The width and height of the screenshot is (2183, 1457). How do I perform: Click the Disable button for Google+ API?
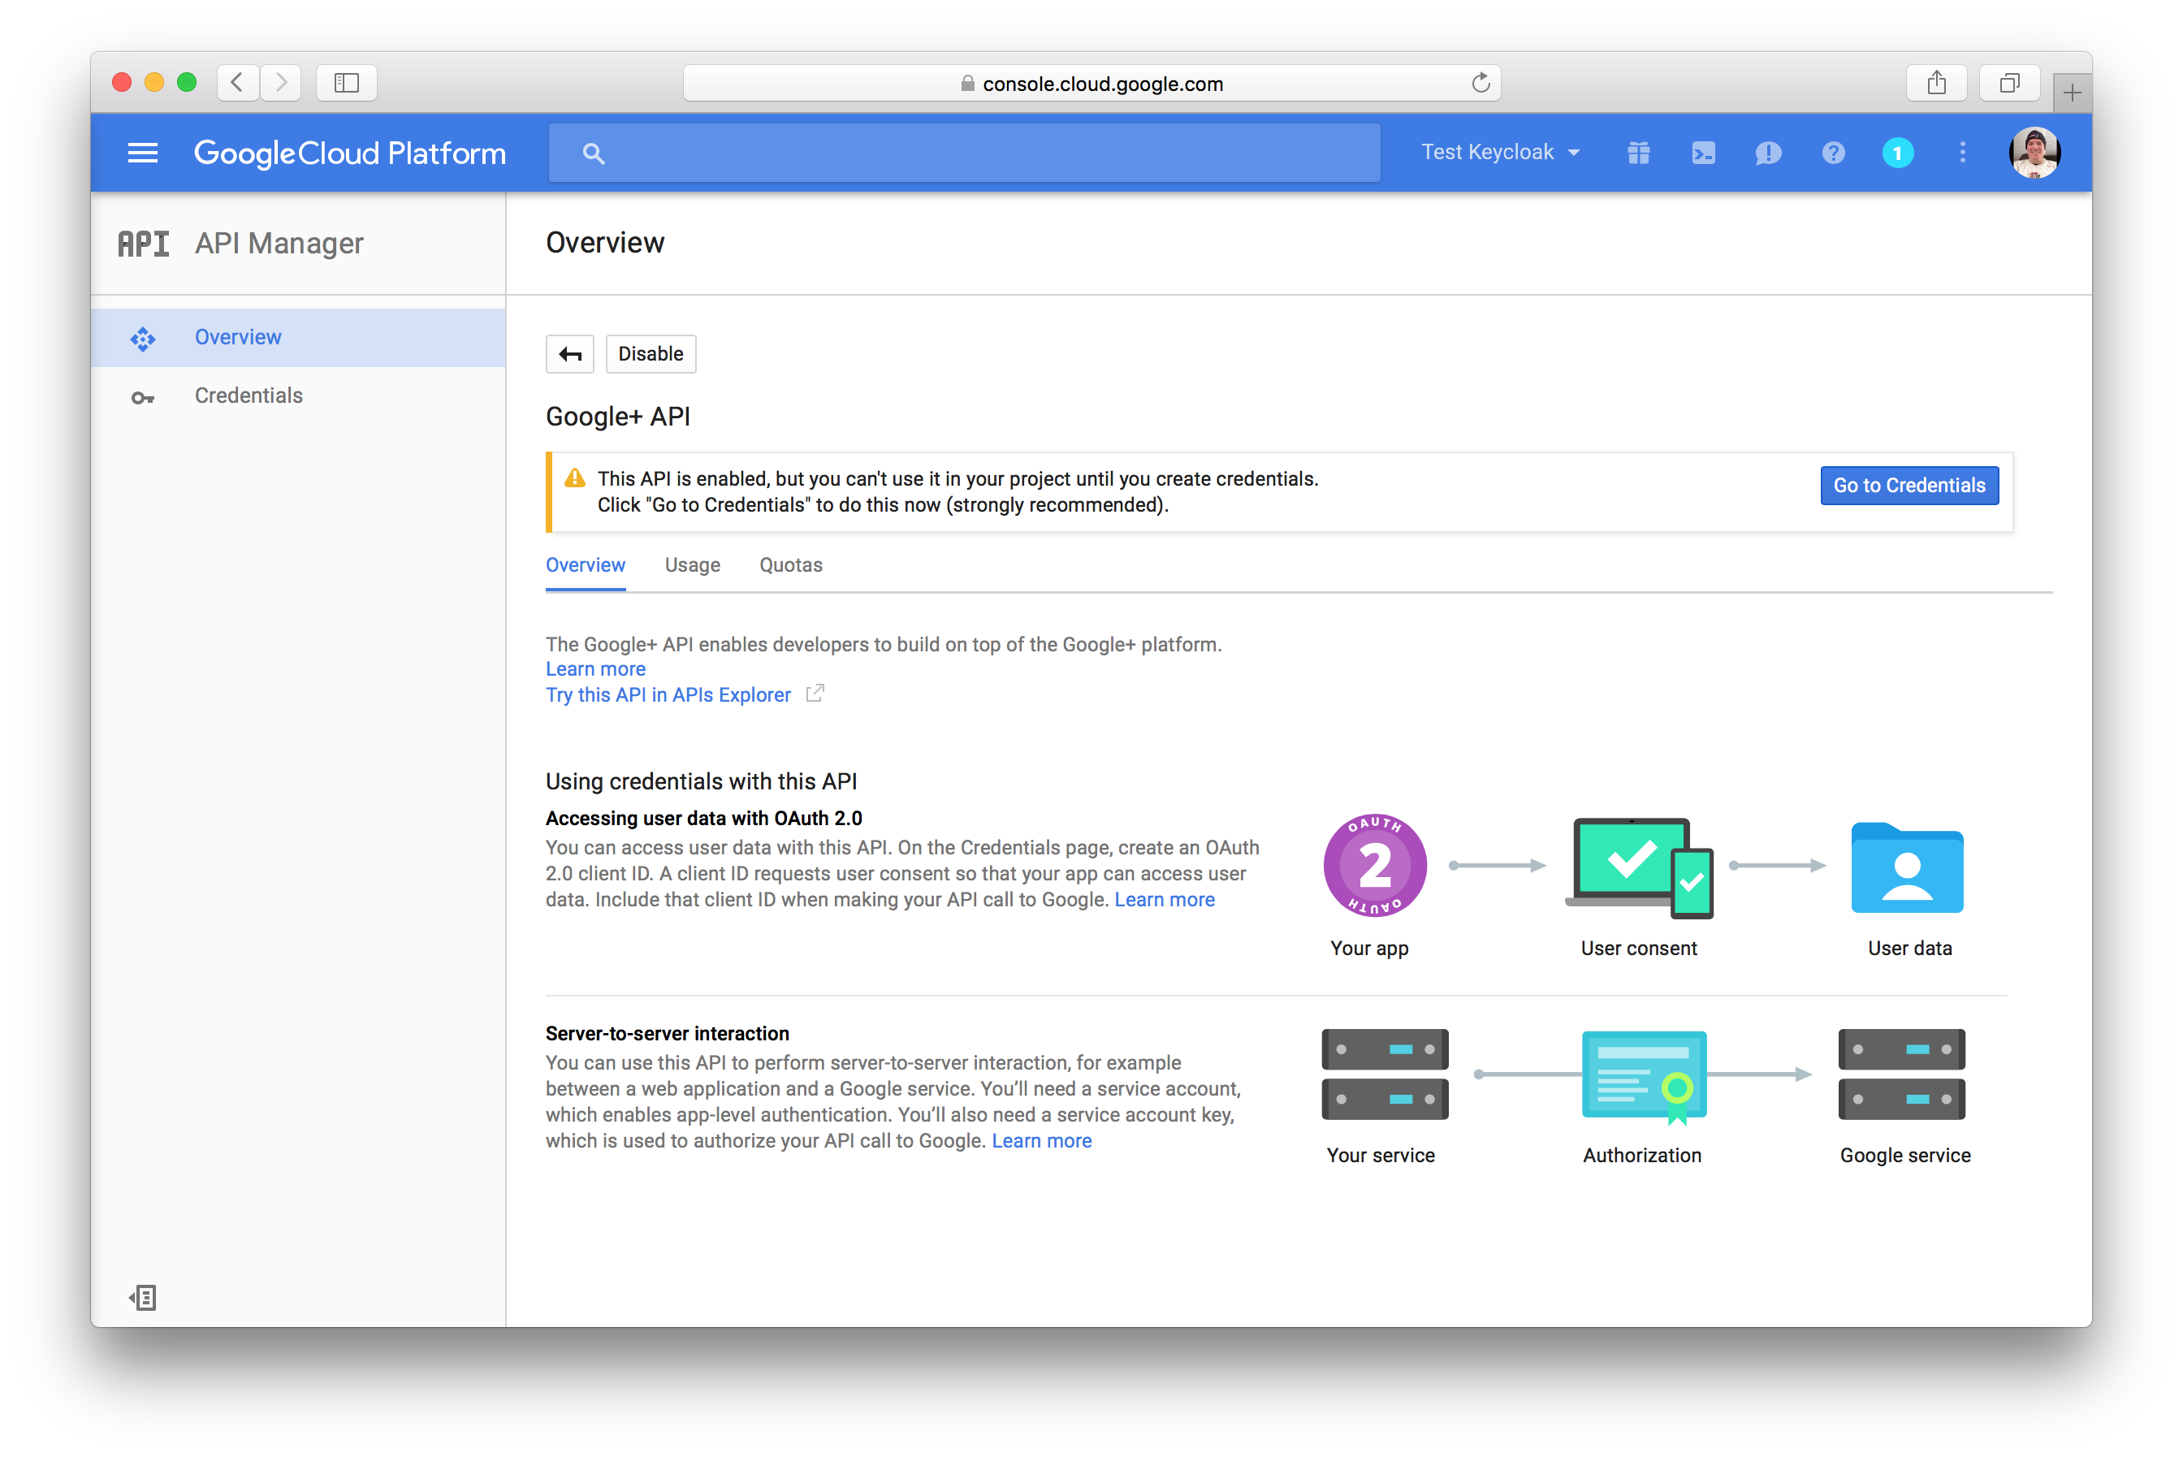coord(647,352)
